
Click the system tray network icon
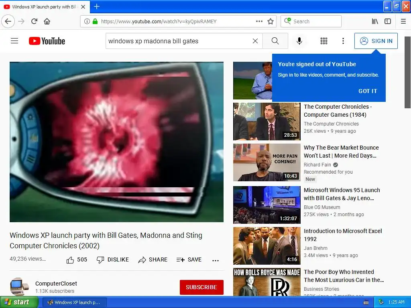click(x=381, y=302)
